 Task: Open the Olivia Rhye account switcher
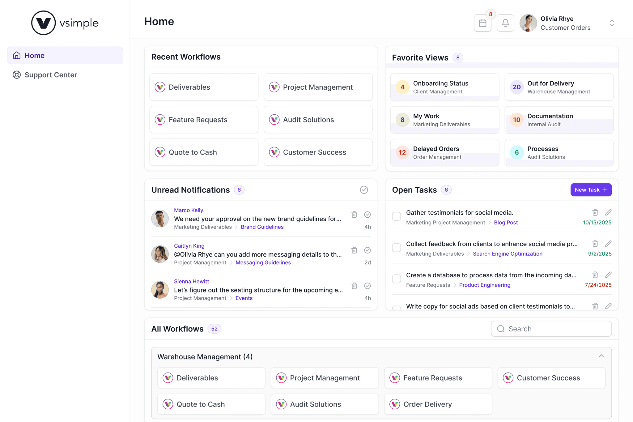(611, 23)
